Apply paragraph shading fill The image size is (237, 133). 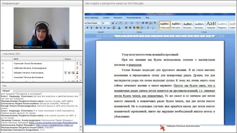[148, 28]
